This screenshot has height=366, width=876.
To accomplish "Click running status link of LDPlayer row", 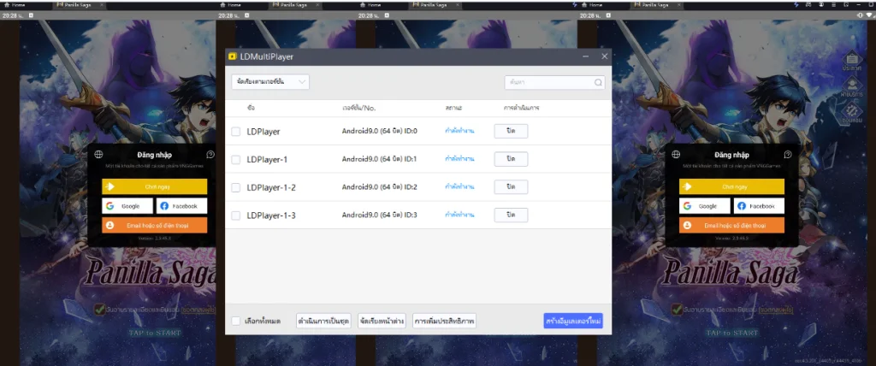I will [459, 131].
